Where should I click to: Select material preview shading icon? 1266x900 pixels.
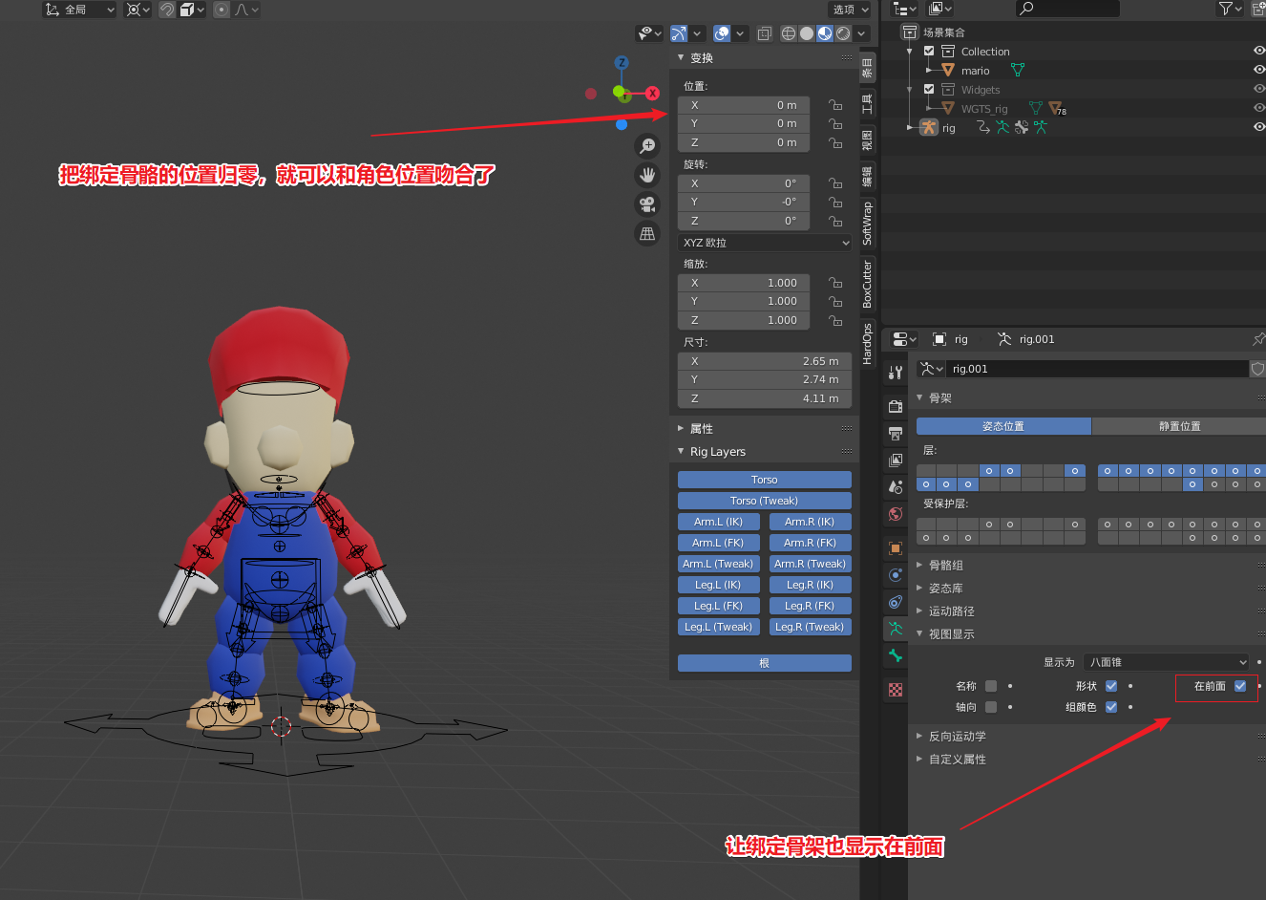point(825,33)
